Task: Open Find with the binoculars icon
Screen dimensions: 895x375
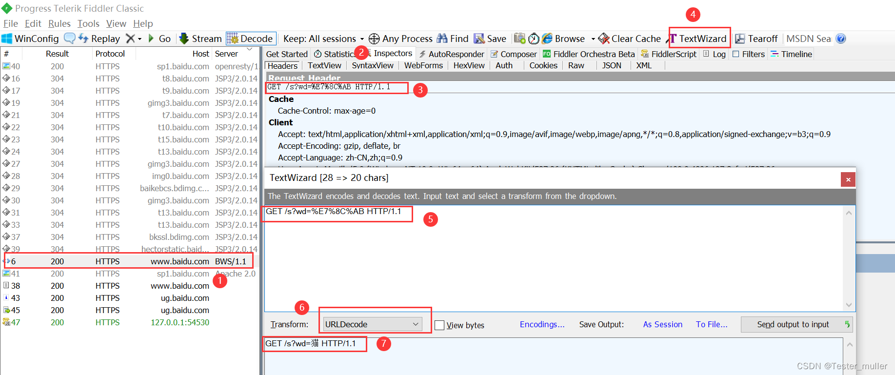Action: click(x=453, y=39)
